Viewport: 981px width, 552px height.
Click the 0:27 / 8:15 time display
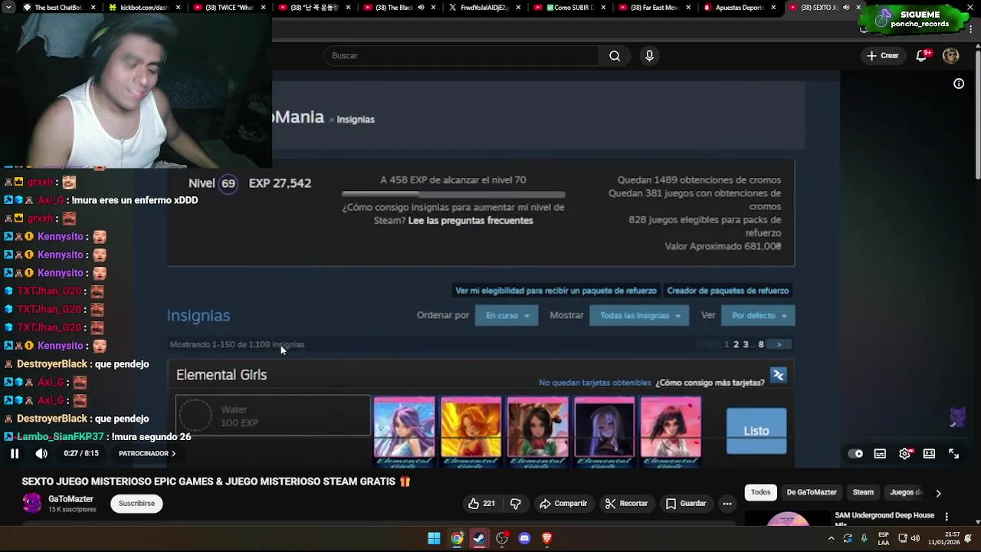click(x=81, y=454)
